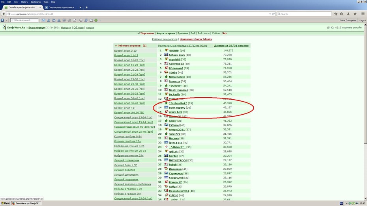Click RU language indicator in tray

(341, 203)
